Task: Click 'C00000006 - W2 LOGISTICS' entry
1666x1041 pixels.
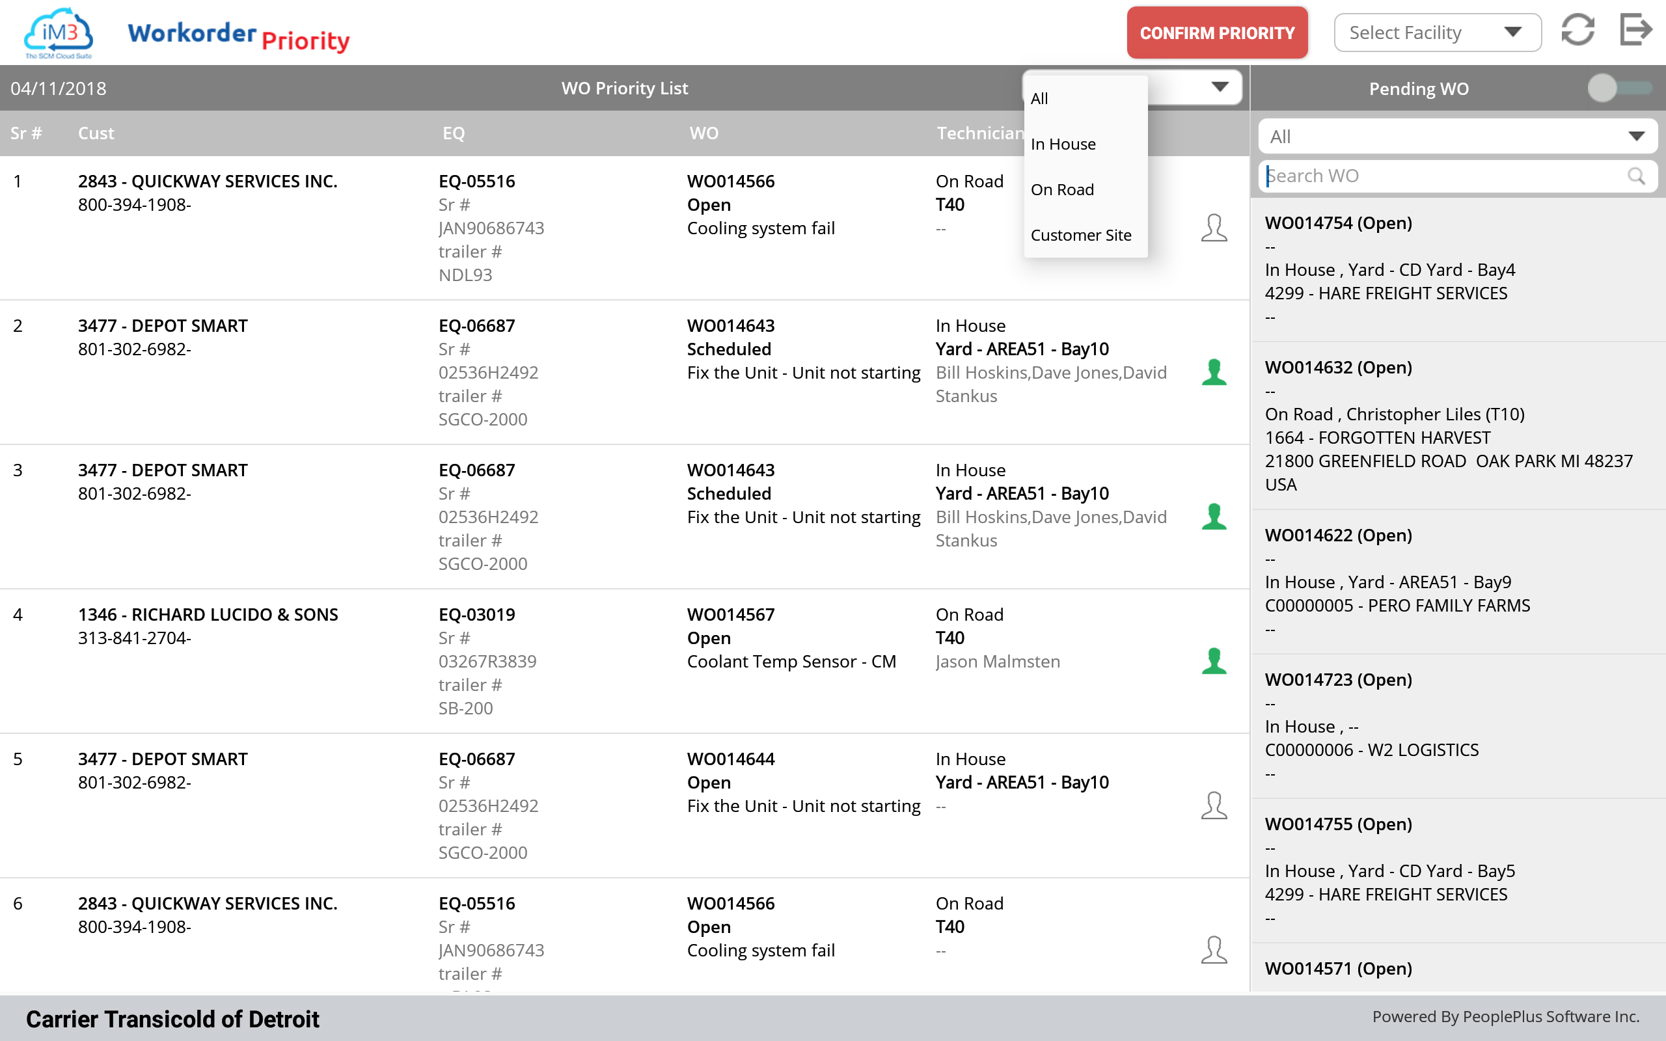Action: [x=1371, y=750]
